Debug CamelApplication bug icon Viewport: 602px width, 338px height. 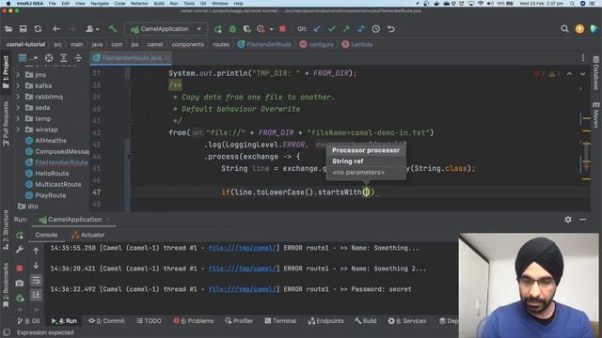[232, 29]
